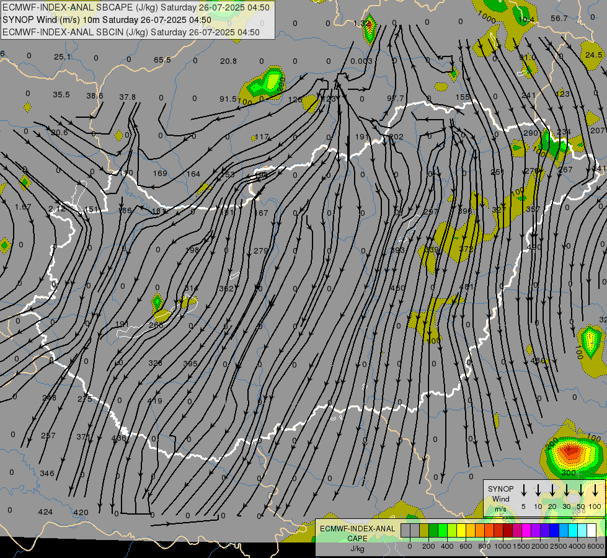
Task: Click the map value 241
Action: point(528,95)
